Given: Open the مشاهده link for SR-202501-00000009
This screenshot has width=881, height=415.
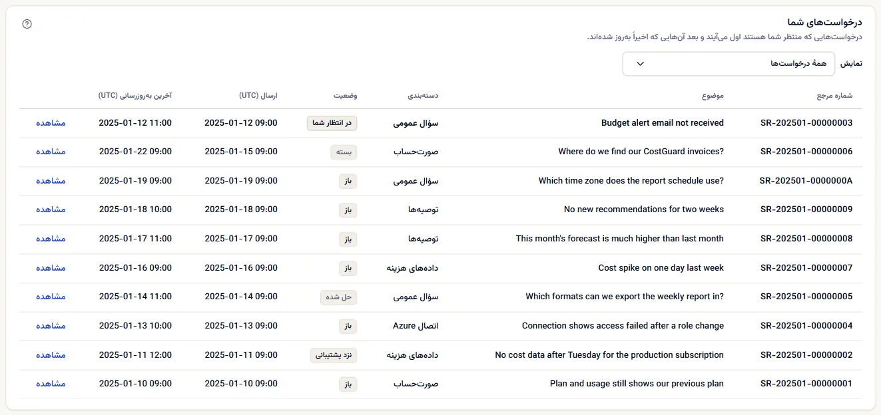Looking at the screenshot, I should pyautogui.click(x=51, y=209).
